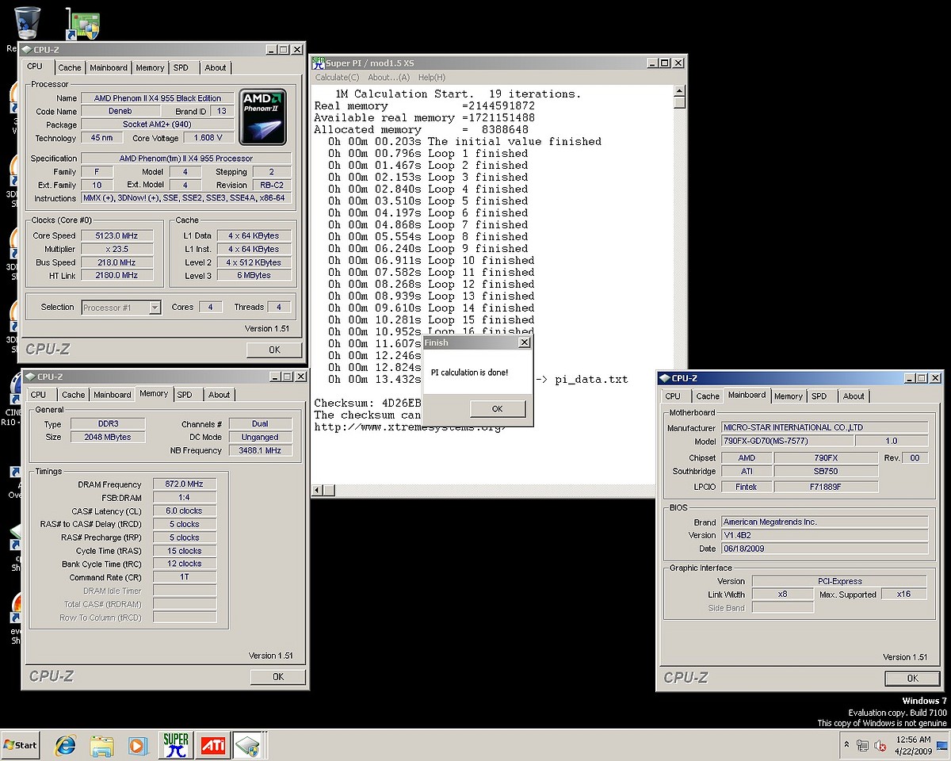Click OK in CPU-Z Mainboard window
951x761 pixels.
[x=913, y=678]
